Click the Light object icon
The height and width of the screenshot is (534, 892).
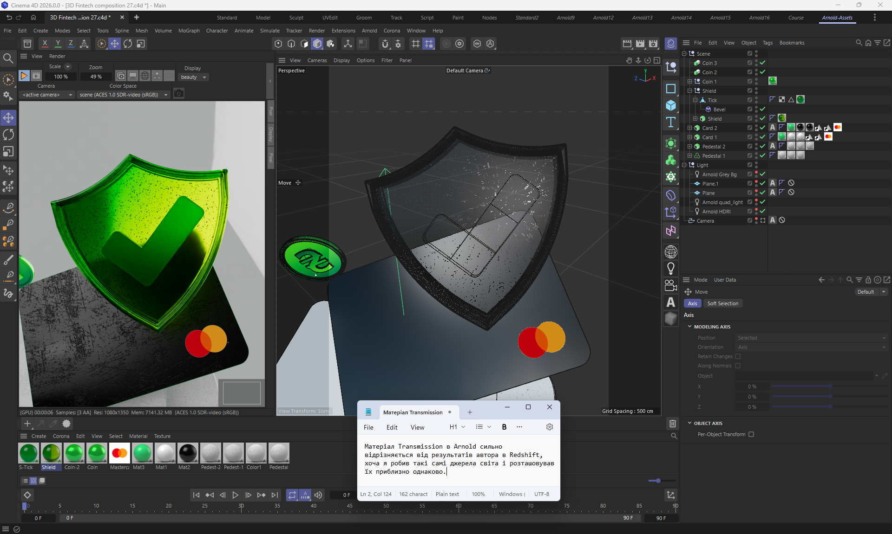point(670,268)
